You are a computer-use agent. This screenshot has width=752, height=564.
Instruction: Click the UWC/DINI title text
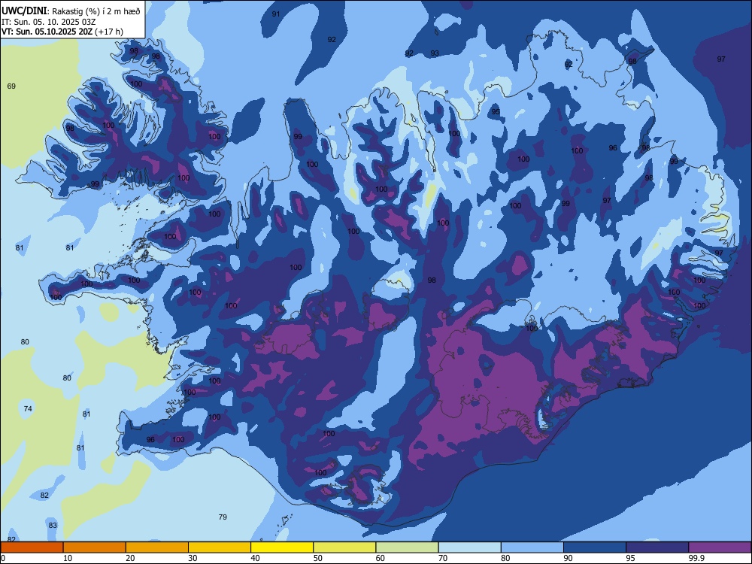(24, 11)
